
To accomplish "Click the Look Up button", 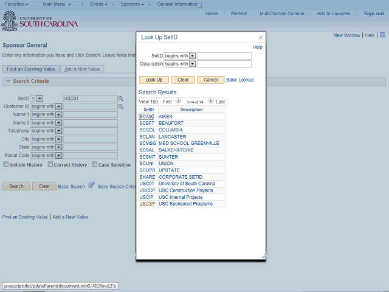I will (x=154, y=80).
